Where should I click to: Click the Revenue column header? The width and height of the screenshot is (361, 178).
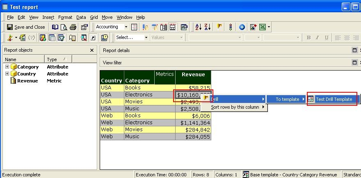point(193,75)
